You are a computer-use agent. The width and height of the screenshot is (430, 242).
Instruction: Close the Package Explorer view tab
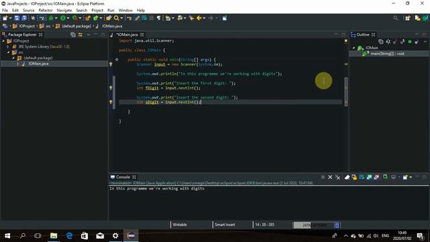click(40, 35)
